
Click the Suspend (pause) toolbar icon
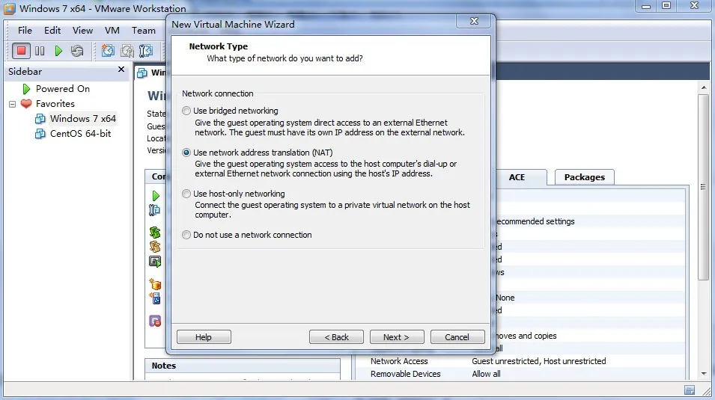click(x=40, y=51)
